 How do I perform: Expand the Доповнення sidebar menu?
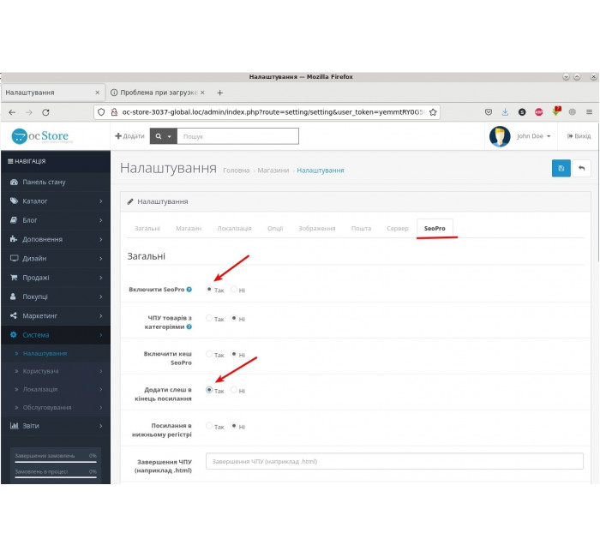[x=56, y=239]
